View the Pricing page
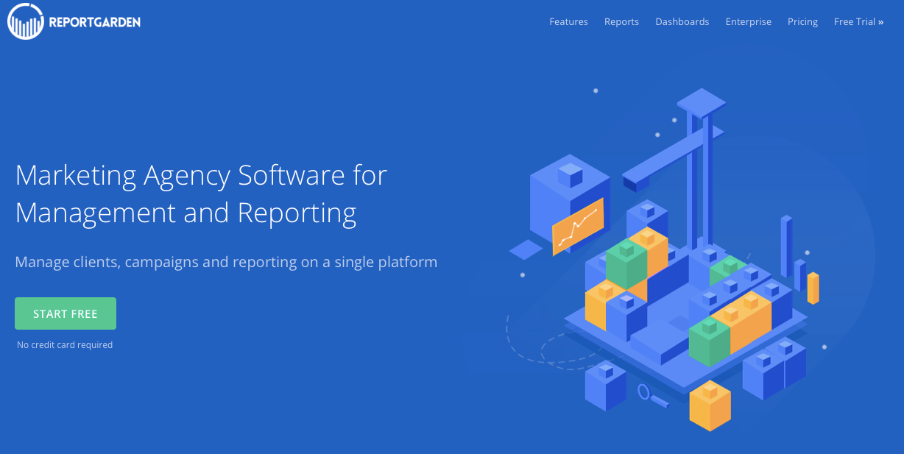The image size is (904, 454). pos(802,22)
